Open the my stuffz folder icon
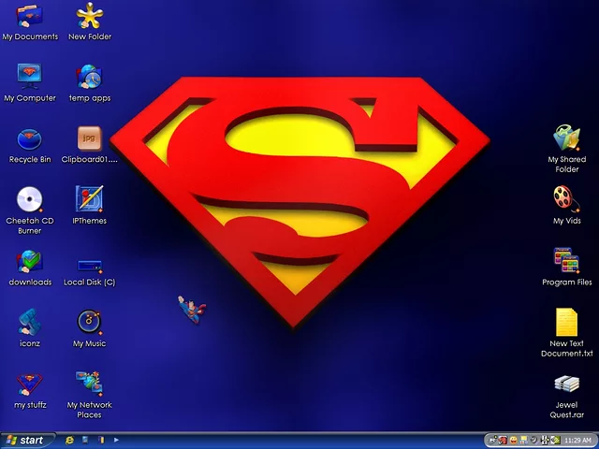Screen dimensions: 599x449 [29, 384]
